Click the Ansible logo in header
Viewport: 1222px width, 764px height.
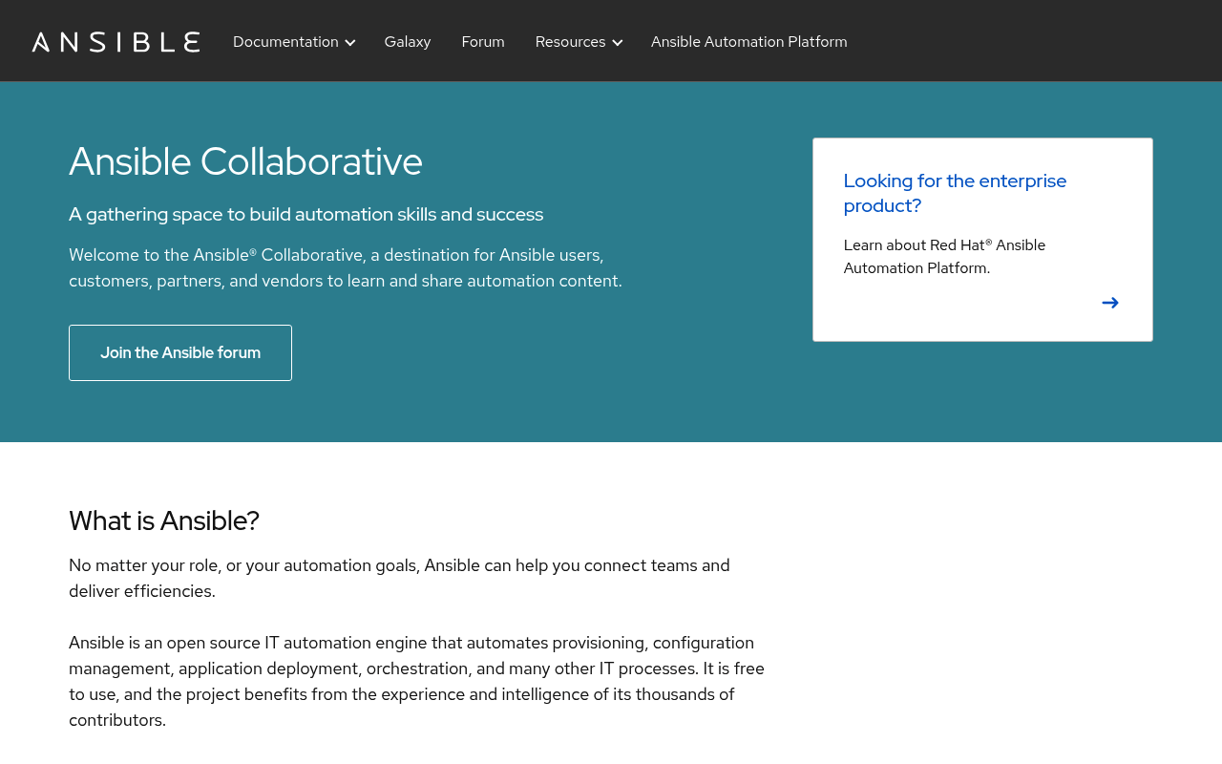point(116,41)
